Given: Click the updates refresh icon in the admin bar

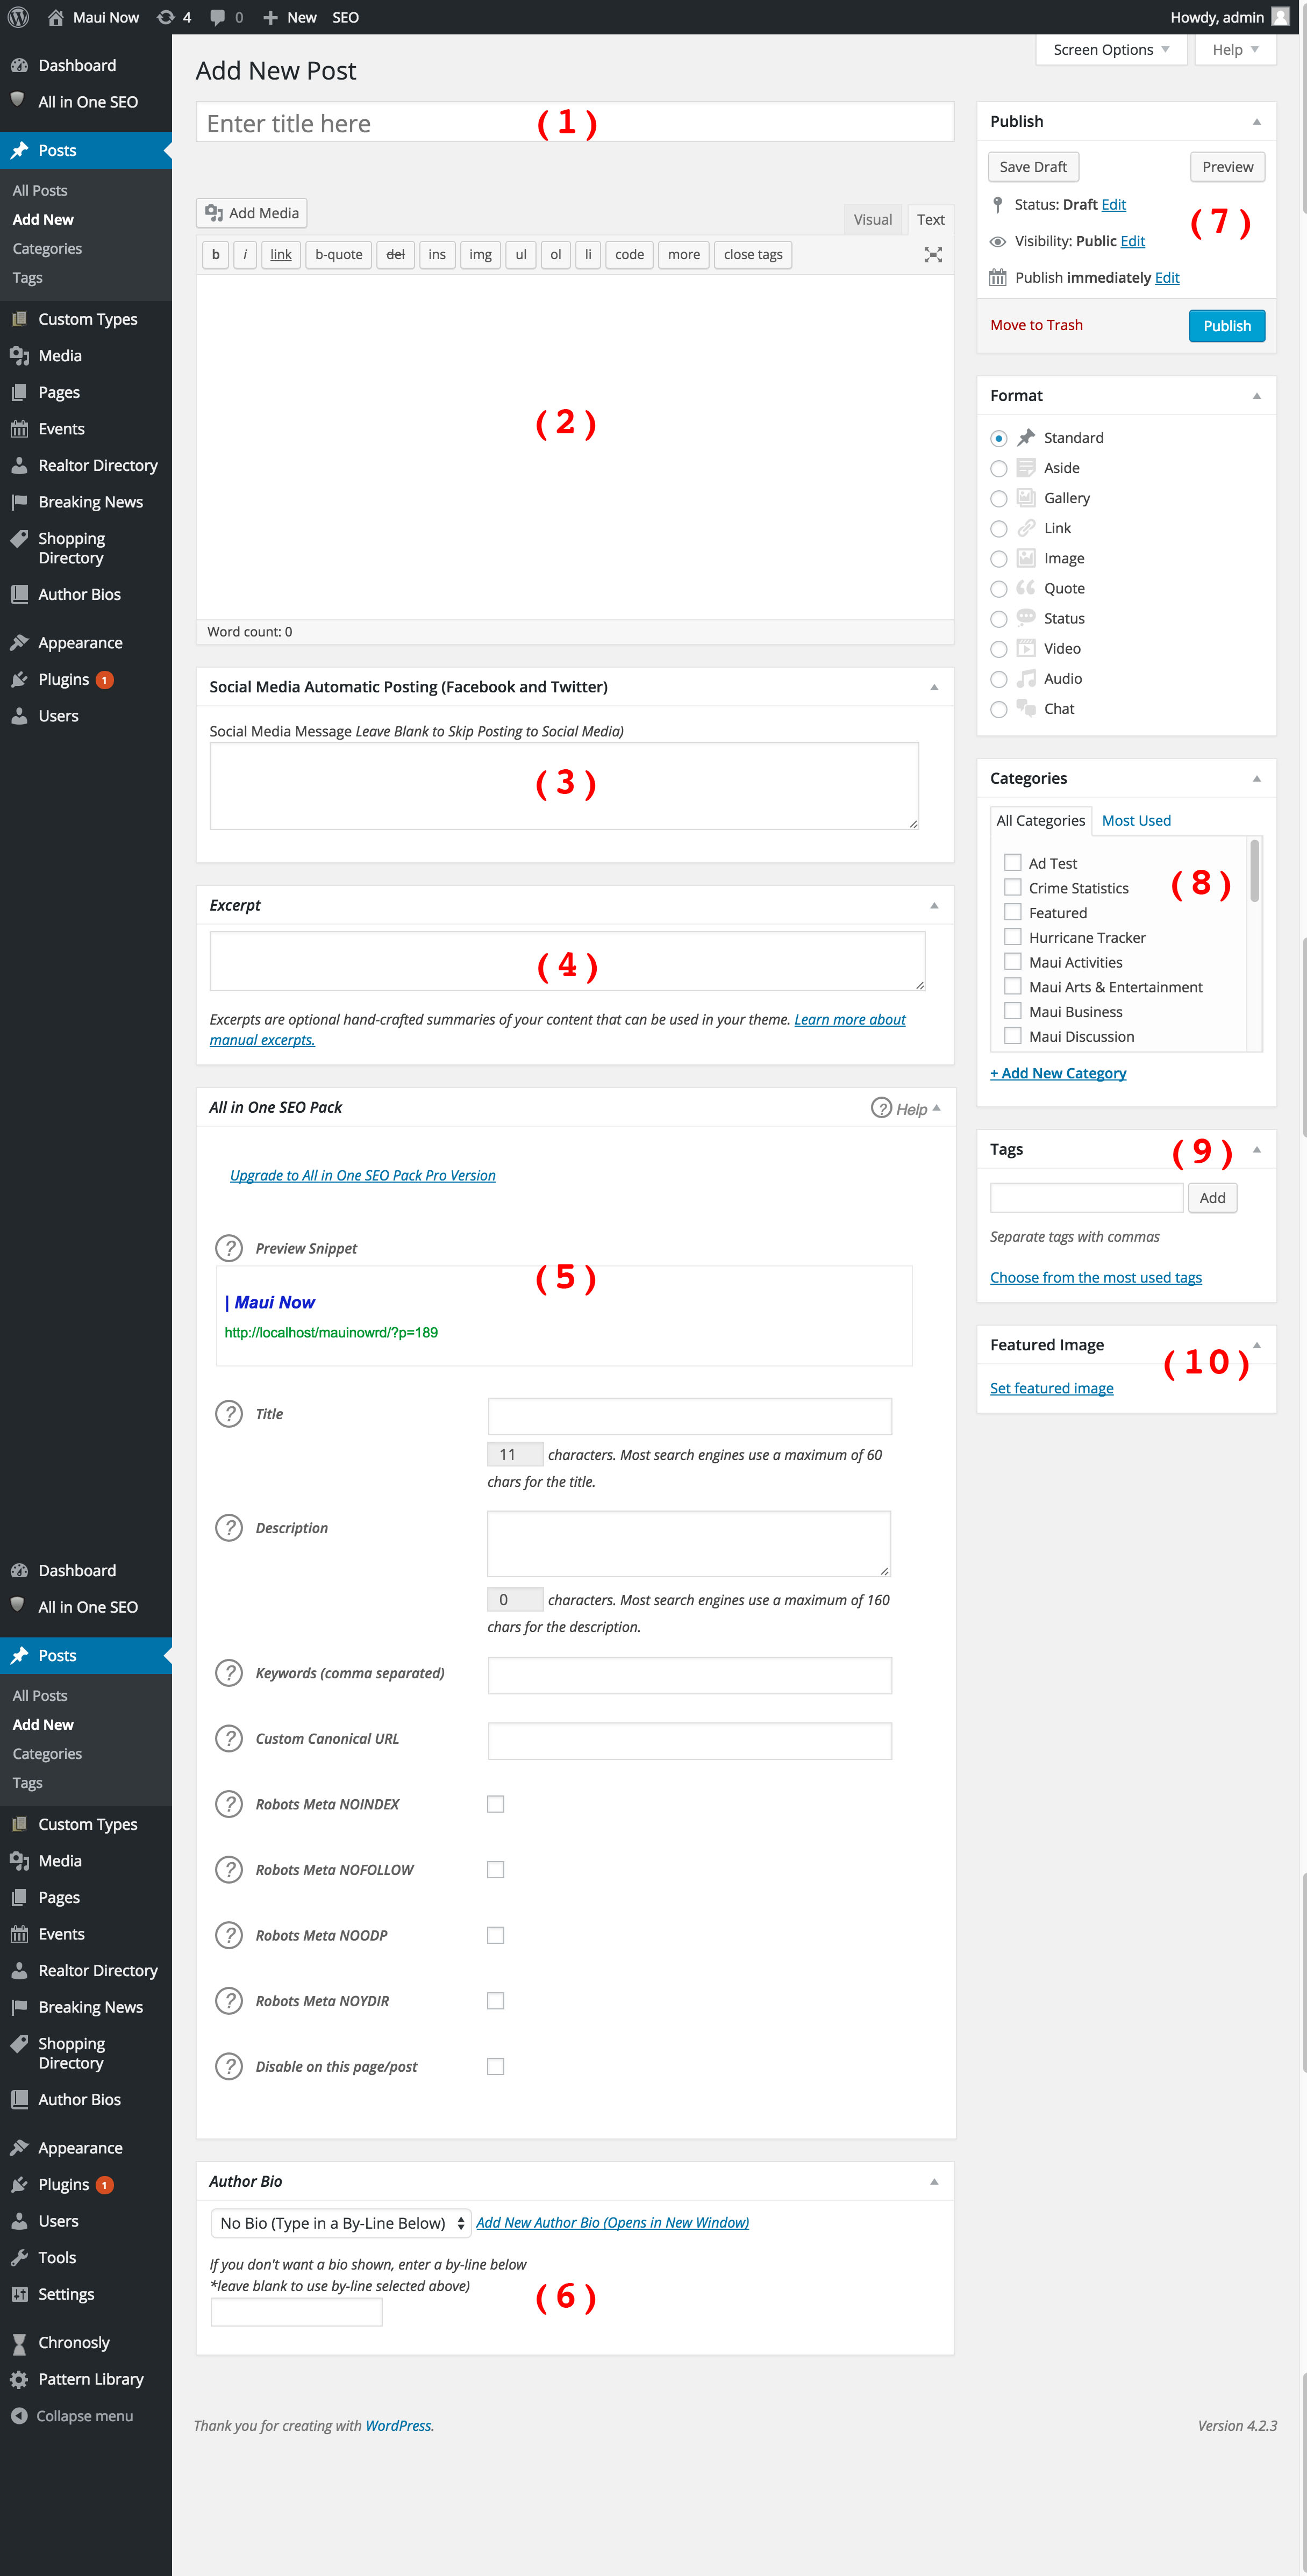Looking at the screenshot, I should point(166,17).
